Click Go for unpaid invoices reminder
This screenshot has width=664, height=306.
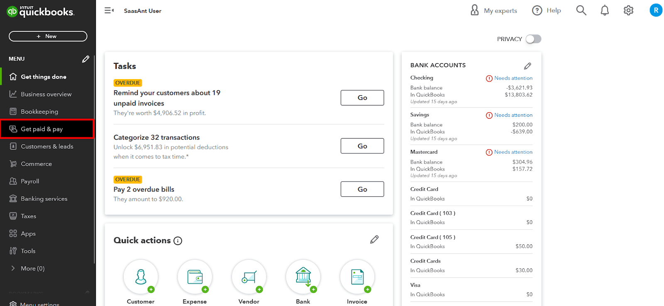click(362, 98)
